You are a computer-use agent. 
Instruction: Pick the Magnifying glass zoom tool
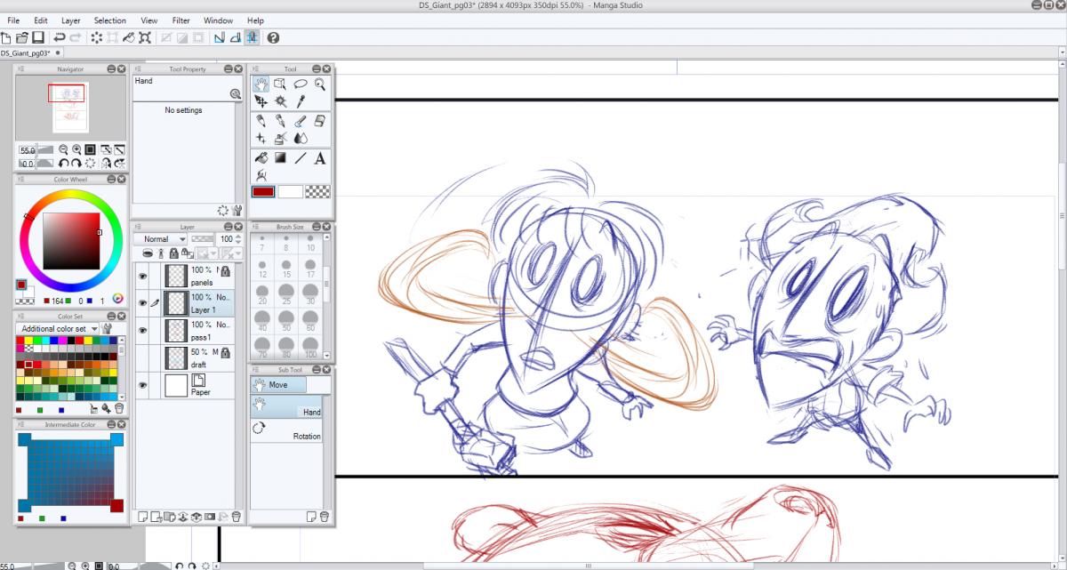(x=320, y=84)
